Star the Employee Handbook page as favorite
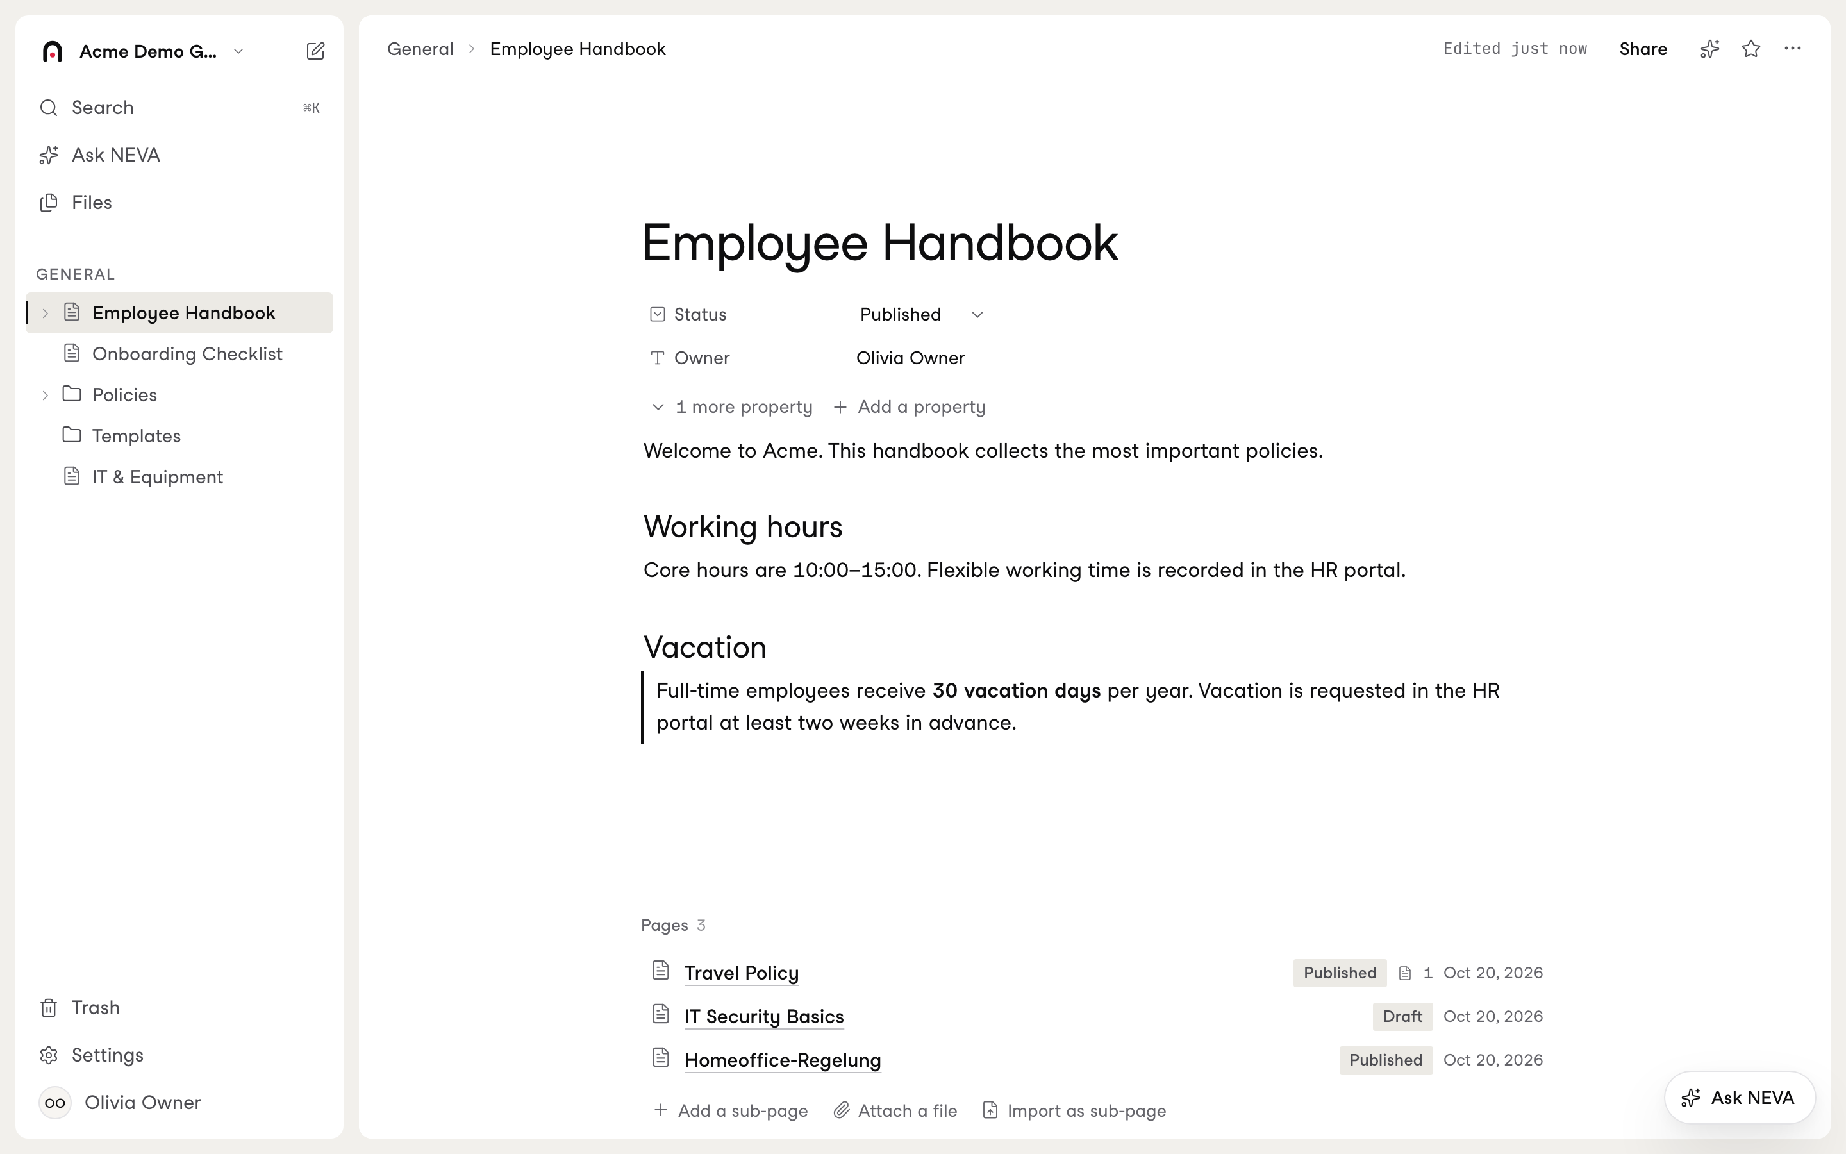 pyautogui.click(x=1750, y=49)
